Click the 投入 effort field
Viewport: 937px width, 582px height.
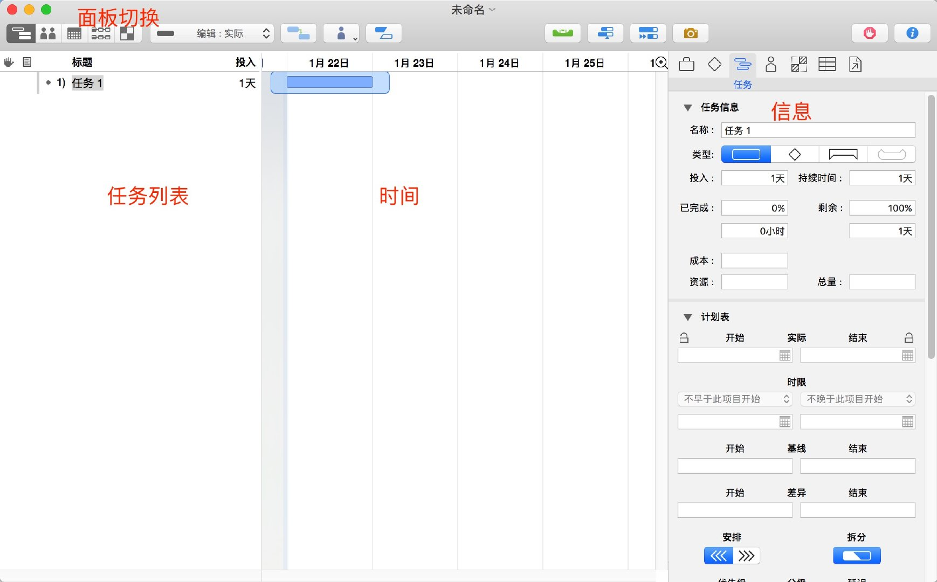(755, 178)
